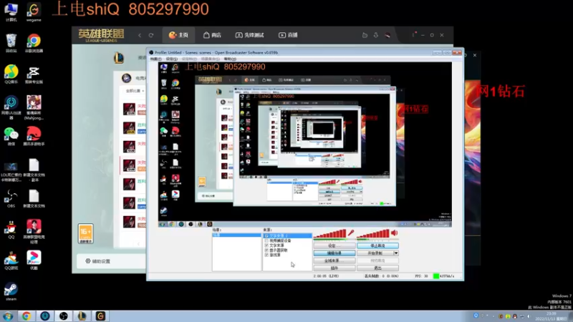Open the OBS desktop shortcut

click(x=11, y=199)
